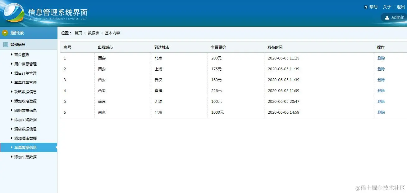Collapse the 管理信息 section
407x193 pixels.
click(29, 44)
